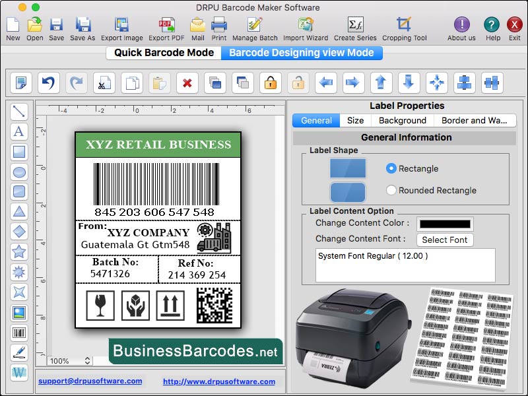Select the Star shape tool
Screen dimensions: 528x396
pyautogui.click(x=19, y=251)
